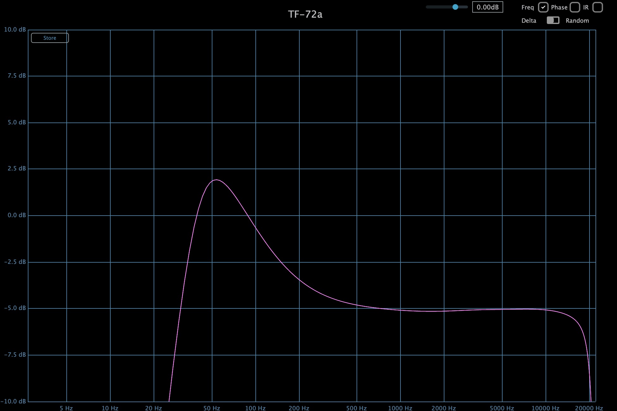617x411 pixels.
Task: Click the 0.0 dB axis label
Action: coord(16,215)
